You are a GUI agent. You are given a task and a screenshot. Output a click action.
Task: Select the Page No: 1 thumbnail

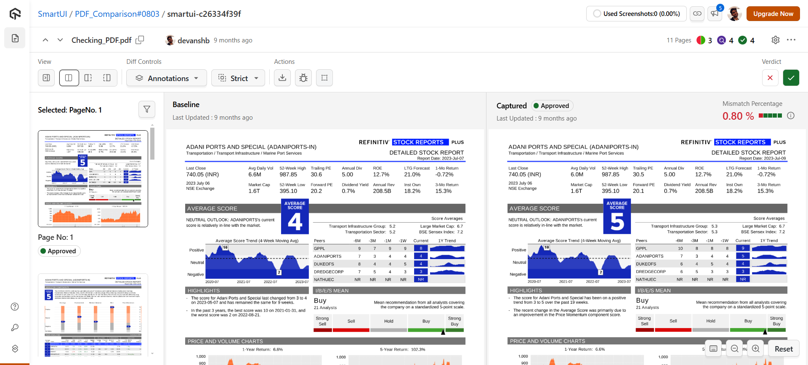(93, 179)
